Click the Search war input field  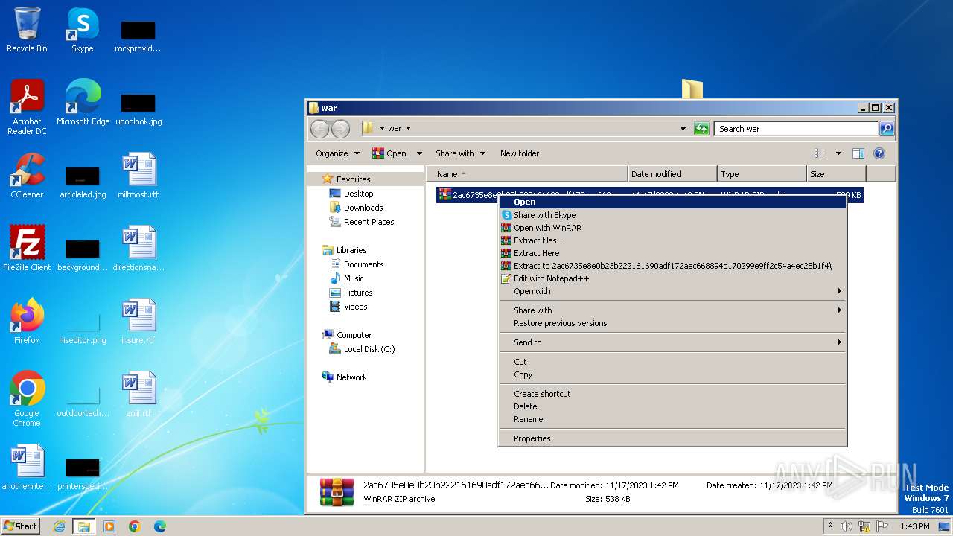[x=796, y=129]
